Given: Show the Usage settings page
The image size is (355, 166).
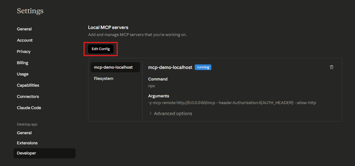Looking at the screenshot, I should 23,74.
